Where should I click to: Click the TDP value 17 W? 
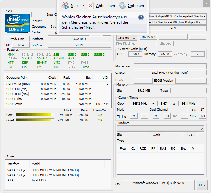[21, 45]
